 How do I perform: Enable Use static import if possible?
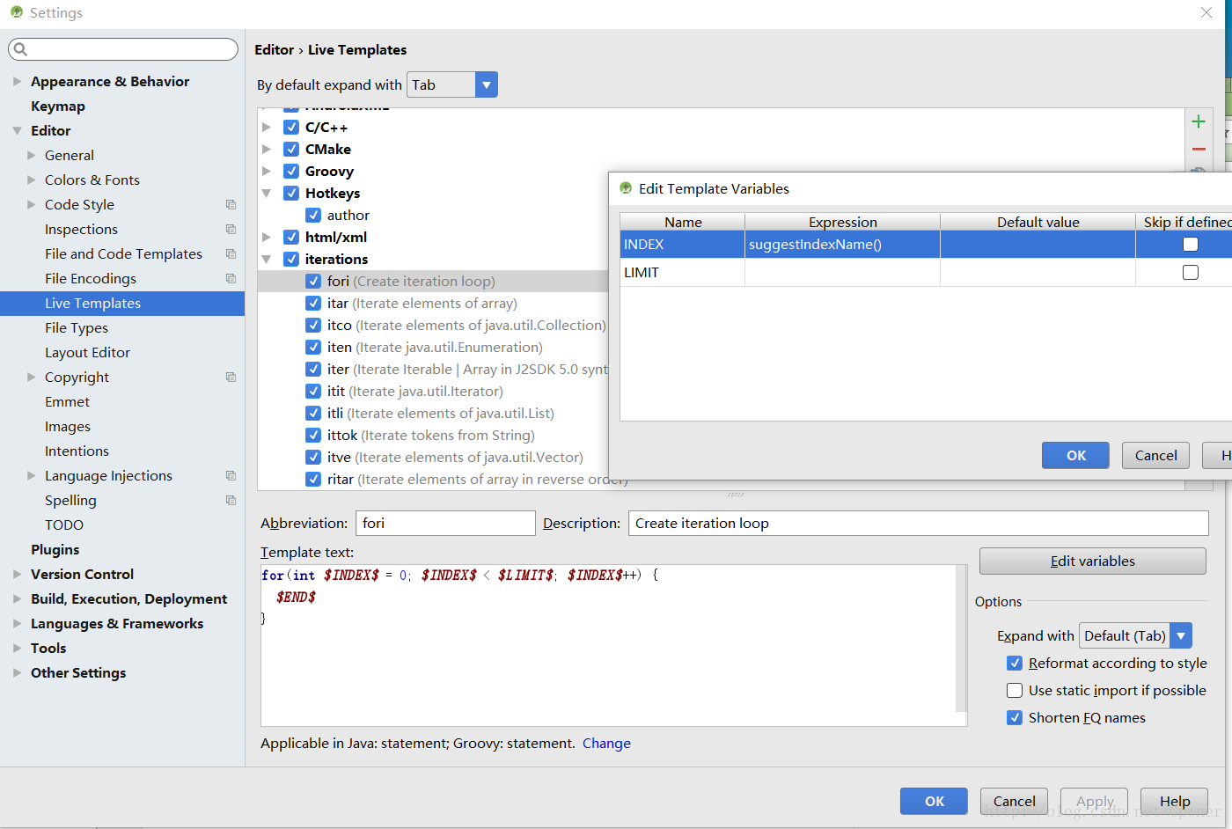pyautogui.click(x=1015, y=690)
